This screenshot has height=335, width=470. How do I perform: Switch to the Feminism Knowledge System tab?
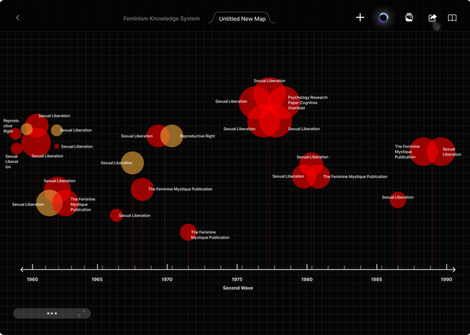(x=161, y=19)
